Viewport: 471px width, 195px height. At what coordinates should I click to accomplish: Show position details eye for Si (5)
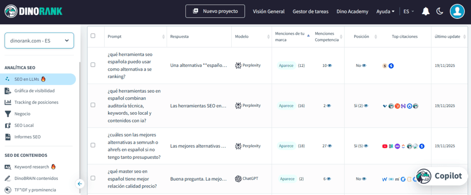tap(366, 146)
